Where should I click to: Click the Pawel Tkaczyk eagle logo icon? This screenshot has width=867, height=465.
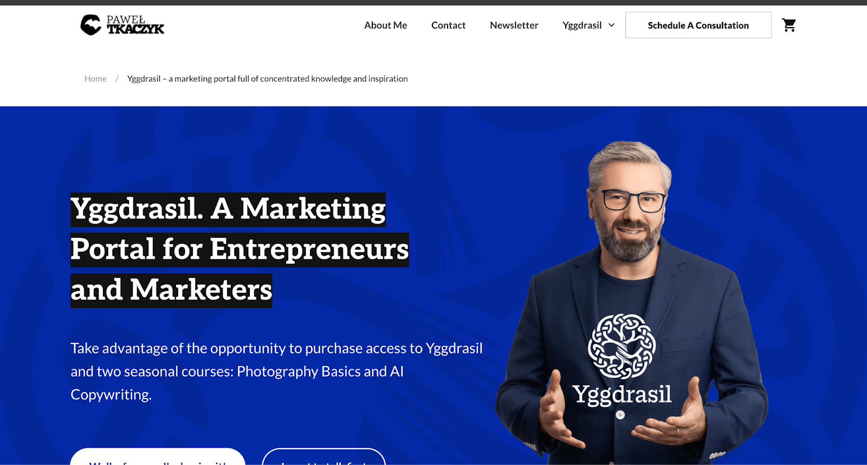90,25
